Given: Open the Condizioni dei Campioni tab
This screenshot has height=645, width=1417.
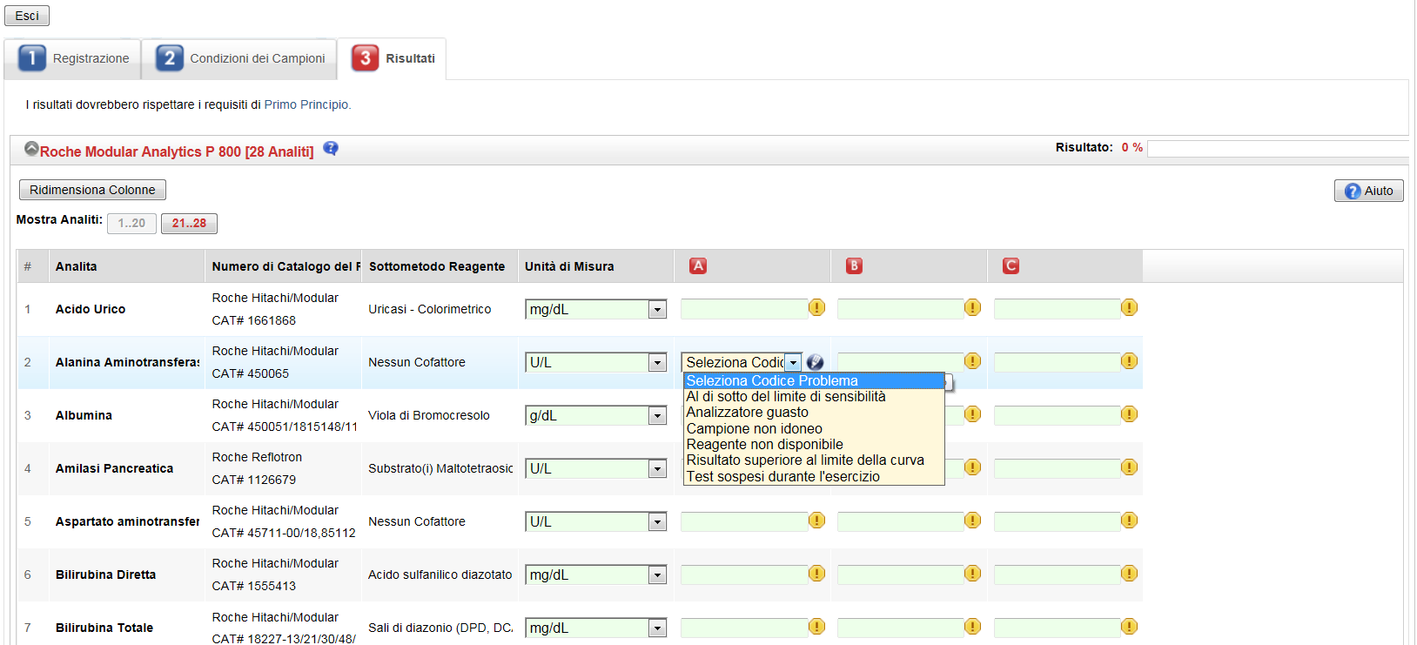Looking at the screenshot, I should click(x=240, y=58).
